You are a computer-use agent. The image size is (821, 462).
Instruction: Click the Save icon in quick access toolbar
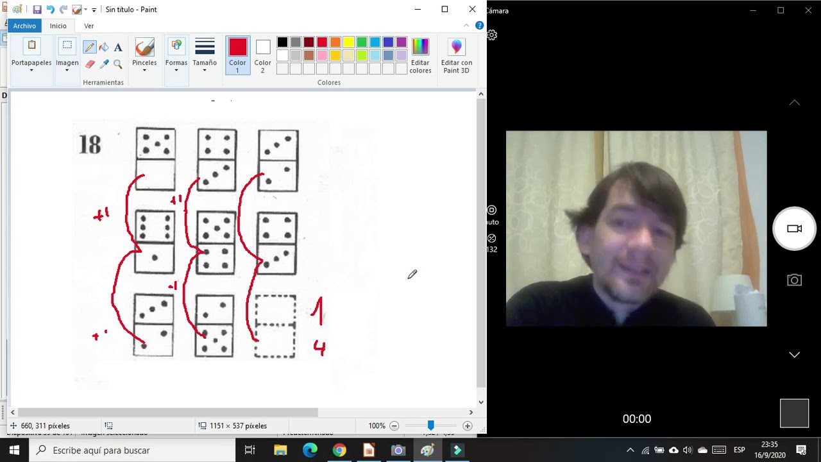point(37,10)
